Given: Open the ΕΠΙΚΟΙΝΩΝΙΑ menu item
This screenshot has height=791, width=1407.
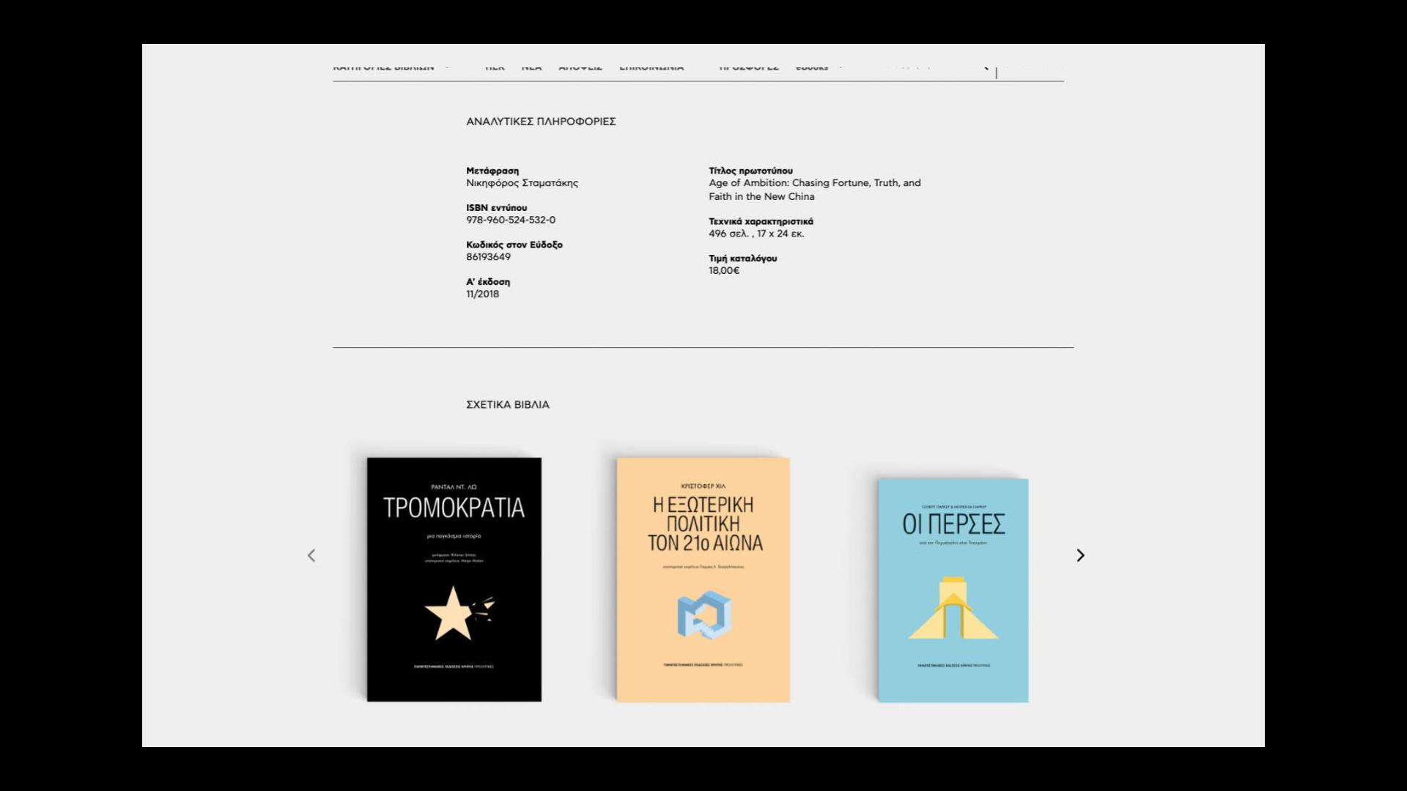Looking at the screenshot, I should point(651,67).
